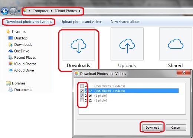
Task: Open iCloud Photos icon in Favorites
Action: [x=11, y=64]
